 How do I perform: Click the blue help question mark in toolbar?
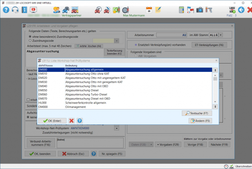[6, 10]
